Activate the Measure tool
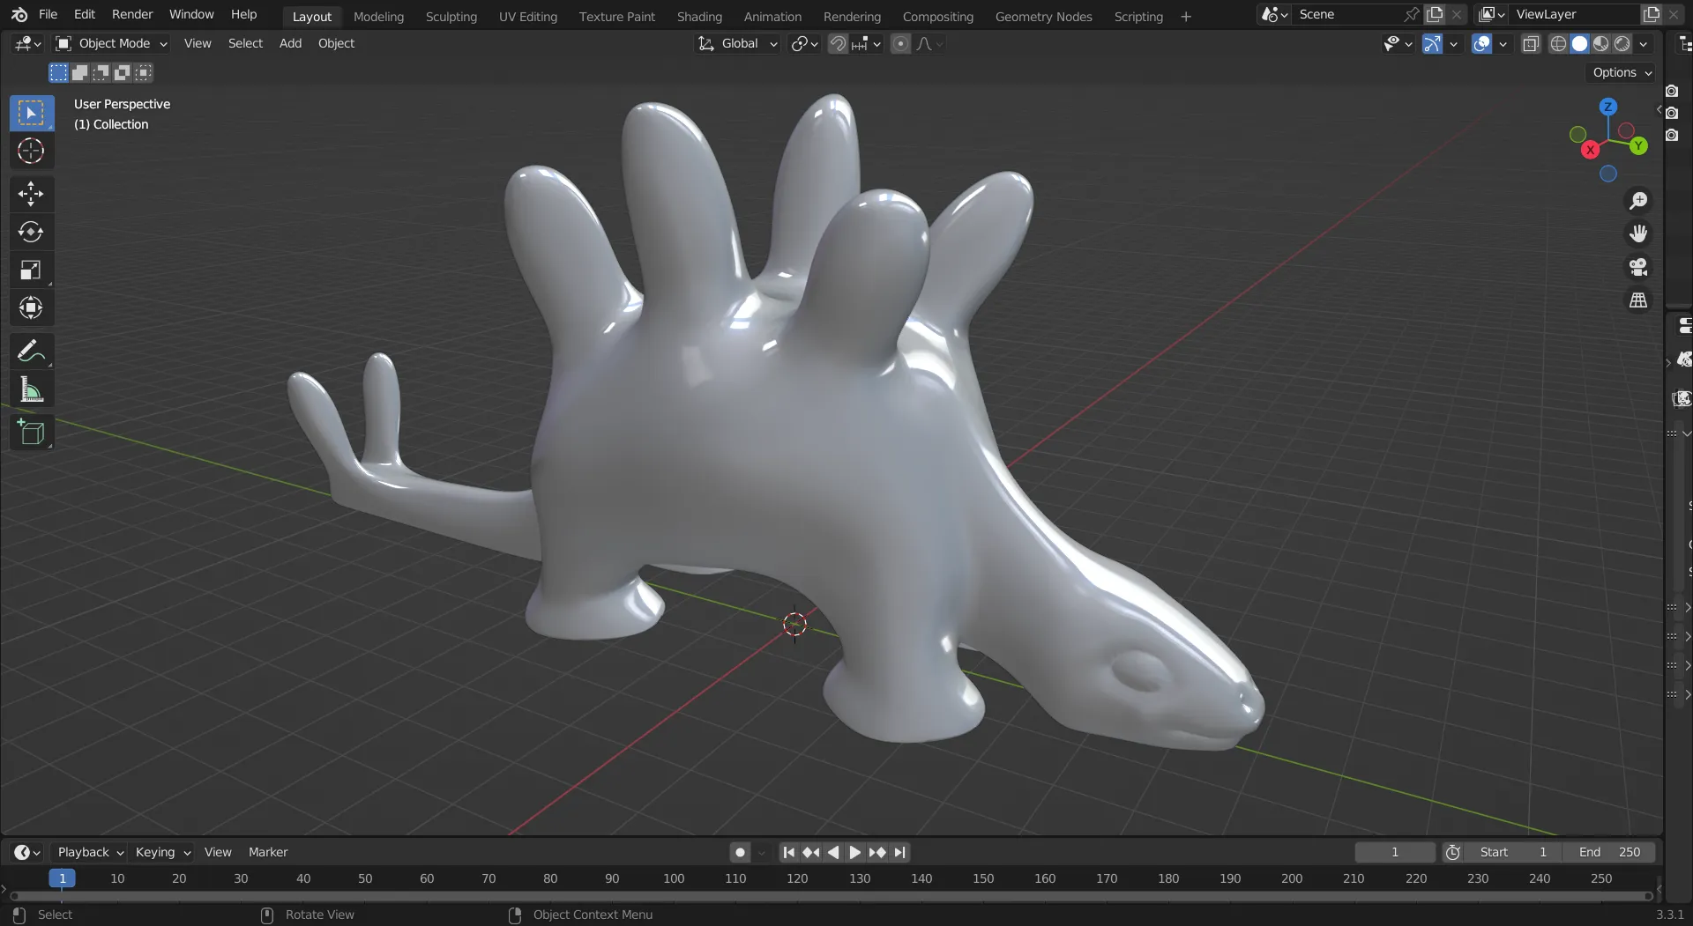The image size is (1693, 926). [x=31, y=389]
